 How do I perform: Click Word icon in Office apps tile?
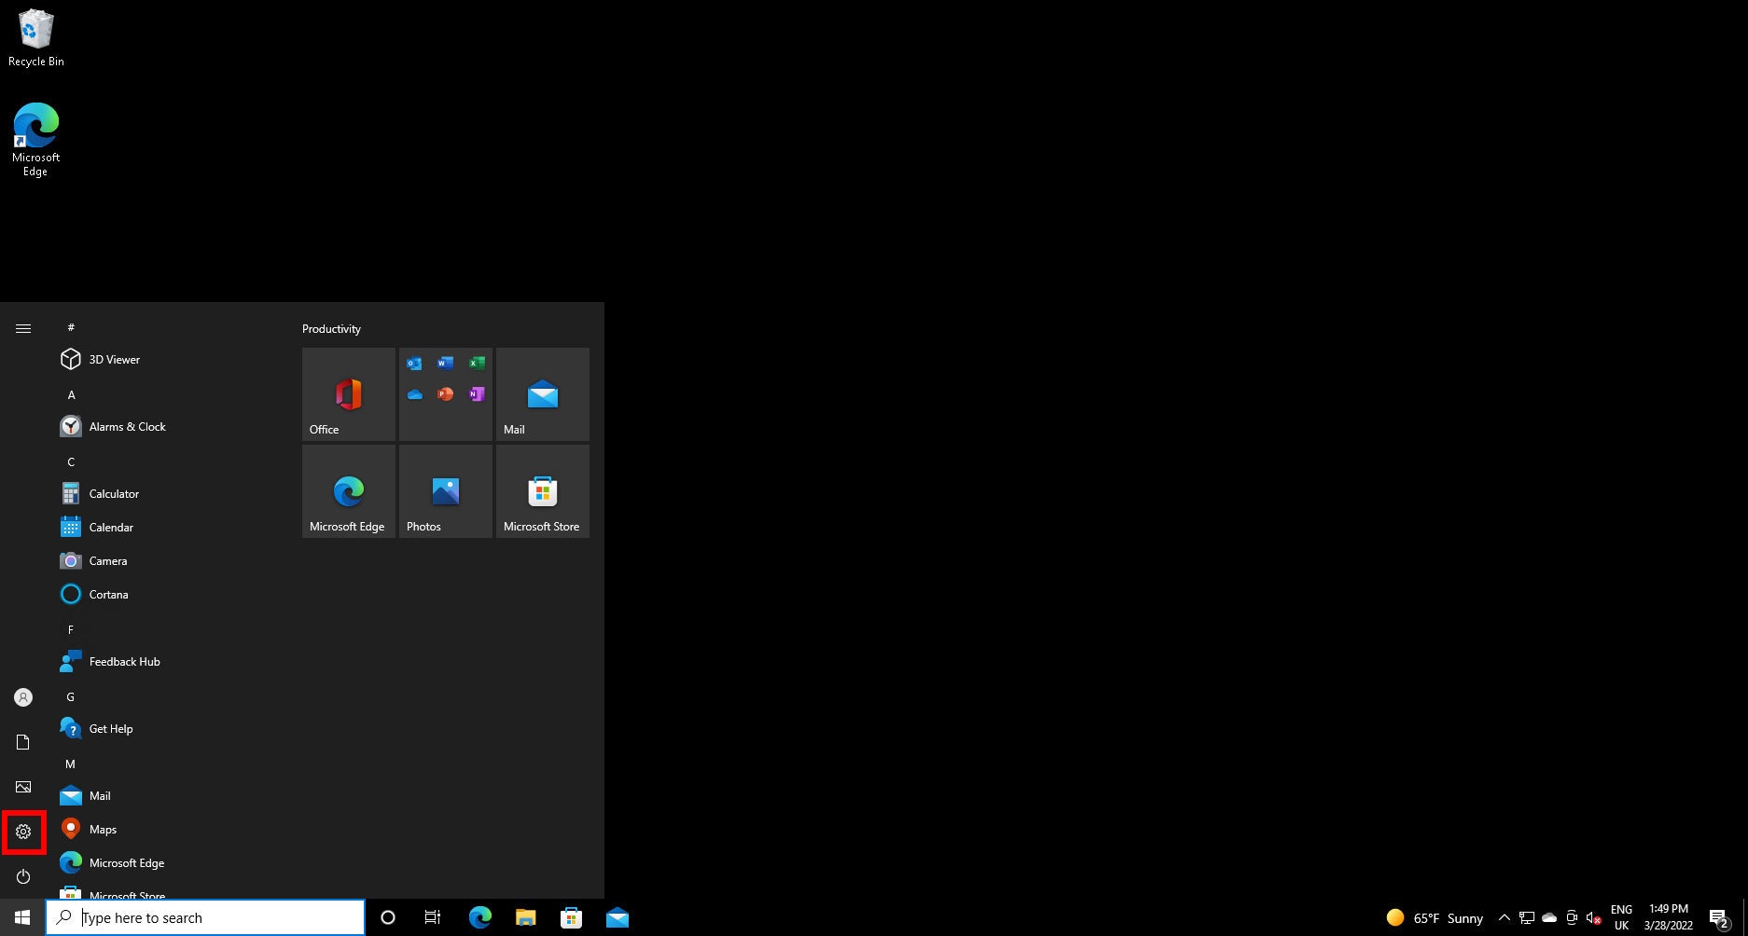coord(445,363)
